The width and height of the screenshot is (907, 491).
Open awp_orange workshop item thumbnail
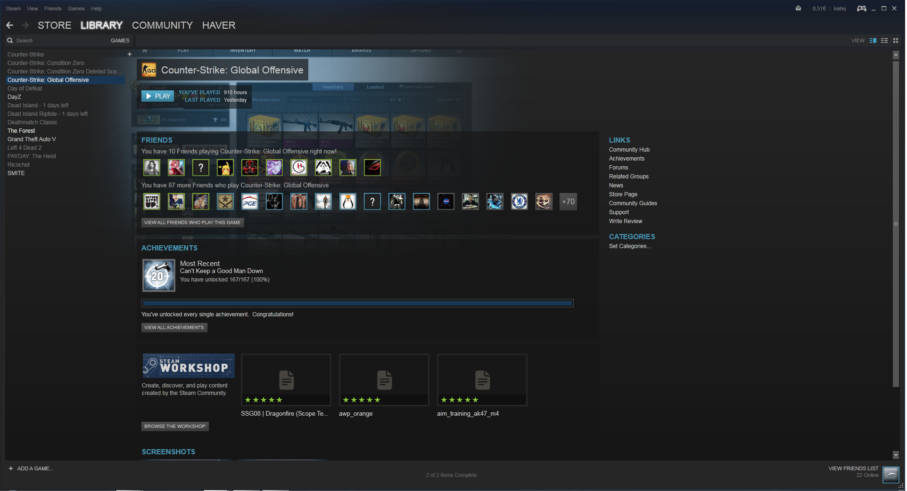tap(384, 379)
